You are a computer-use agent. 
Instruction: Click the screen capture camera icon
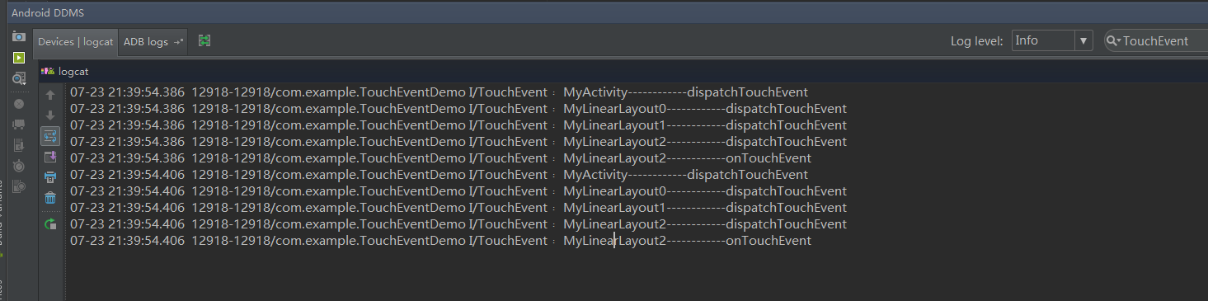click(19, 36)
